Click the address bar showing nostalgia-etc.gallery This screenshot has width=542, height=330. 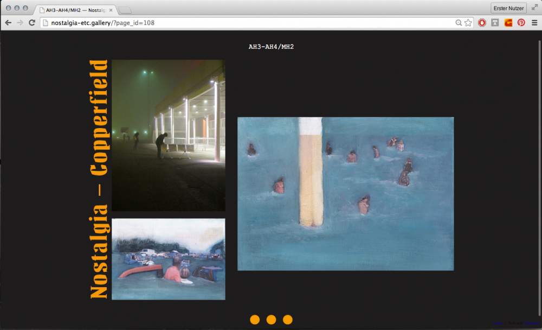pos(244,23)
